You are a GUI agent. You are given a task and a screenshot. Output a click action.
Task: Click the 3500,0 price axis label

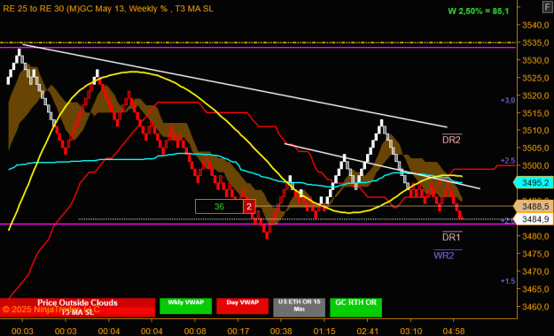point(535,165)
